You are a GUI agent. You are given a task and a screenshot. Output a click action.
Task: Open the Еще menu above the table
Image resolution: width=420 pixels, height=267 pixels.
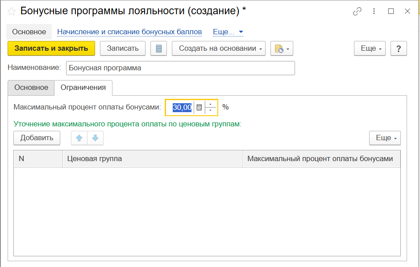click(385, 138)
